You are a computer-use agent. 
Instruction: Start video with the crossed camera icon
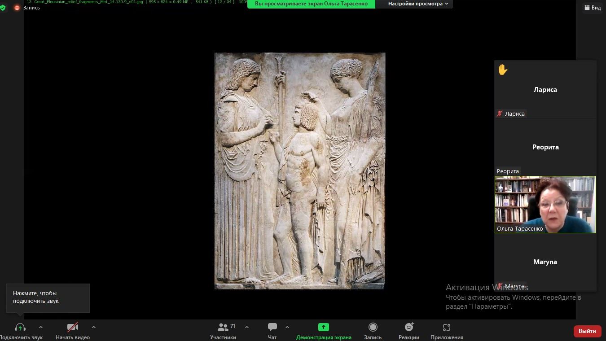pyautogui.click(x=73, y=328)
